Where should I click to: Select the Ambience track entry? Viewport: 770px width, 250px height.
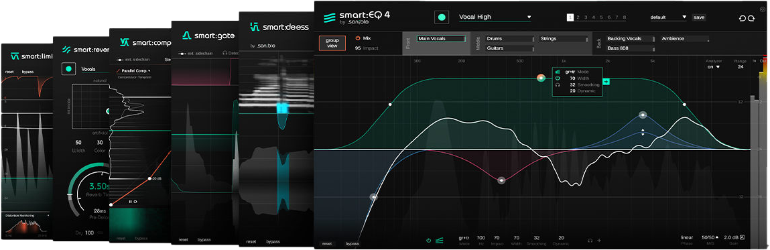click(x=684, y=38)
